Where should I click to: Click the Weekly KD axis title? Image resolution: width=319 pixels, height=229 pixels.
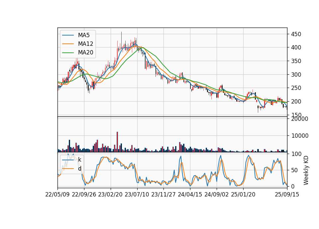306,171
